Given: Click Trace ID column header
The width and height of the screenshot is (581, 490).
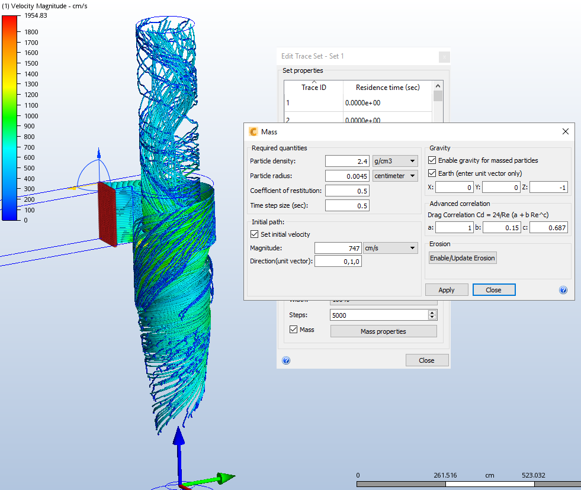Looking at the screenshot, I should pos(314,88).
